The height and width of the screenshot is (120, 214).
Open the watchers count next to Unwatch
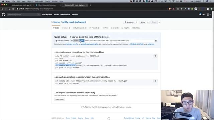pyautogui.click(x=136, y=22)
